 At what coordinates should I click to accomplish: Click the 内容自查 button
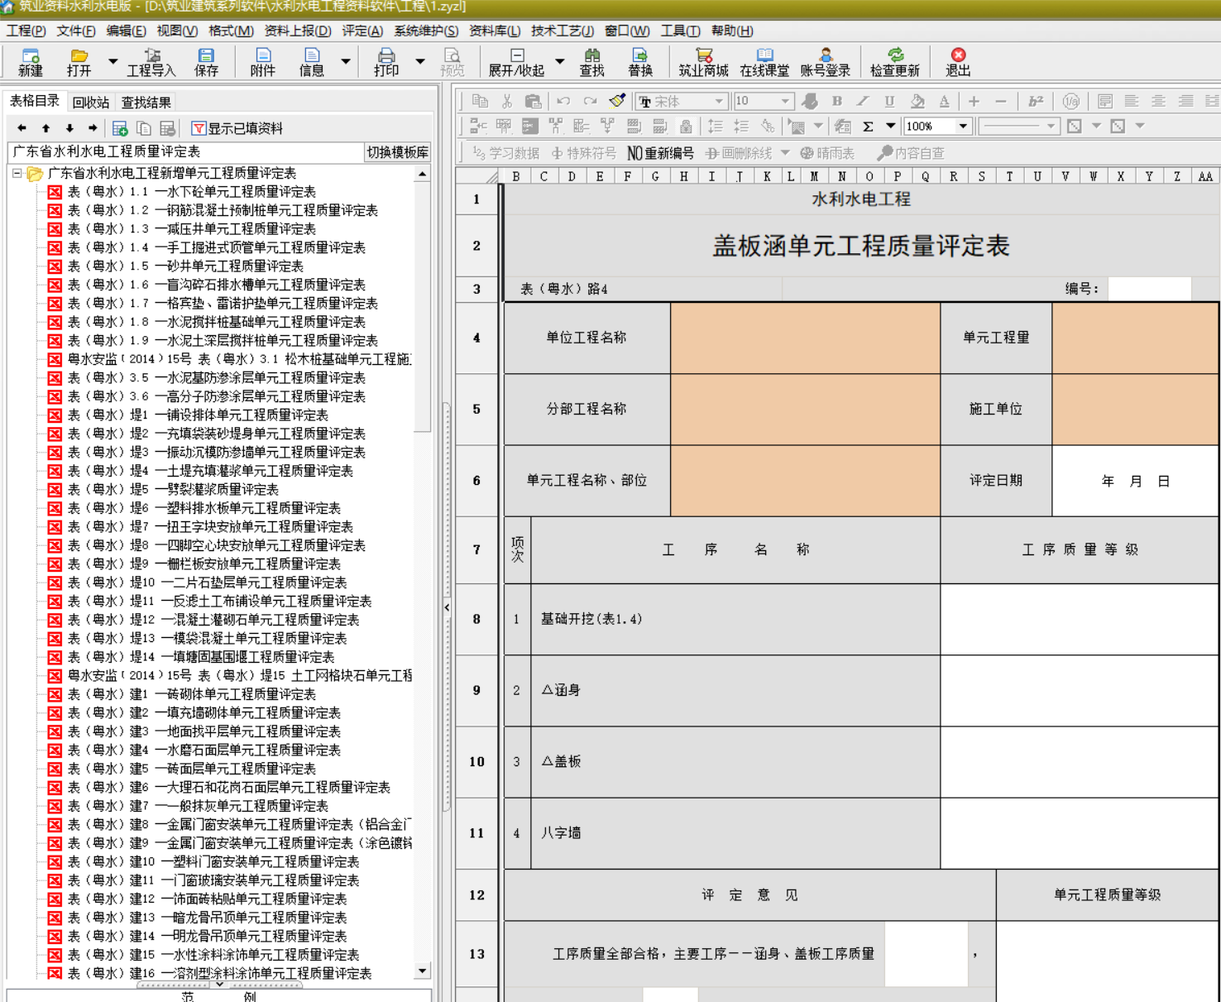[911, 153]
